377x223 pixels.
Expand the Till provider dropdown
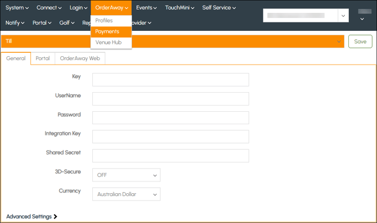point(173,42)
